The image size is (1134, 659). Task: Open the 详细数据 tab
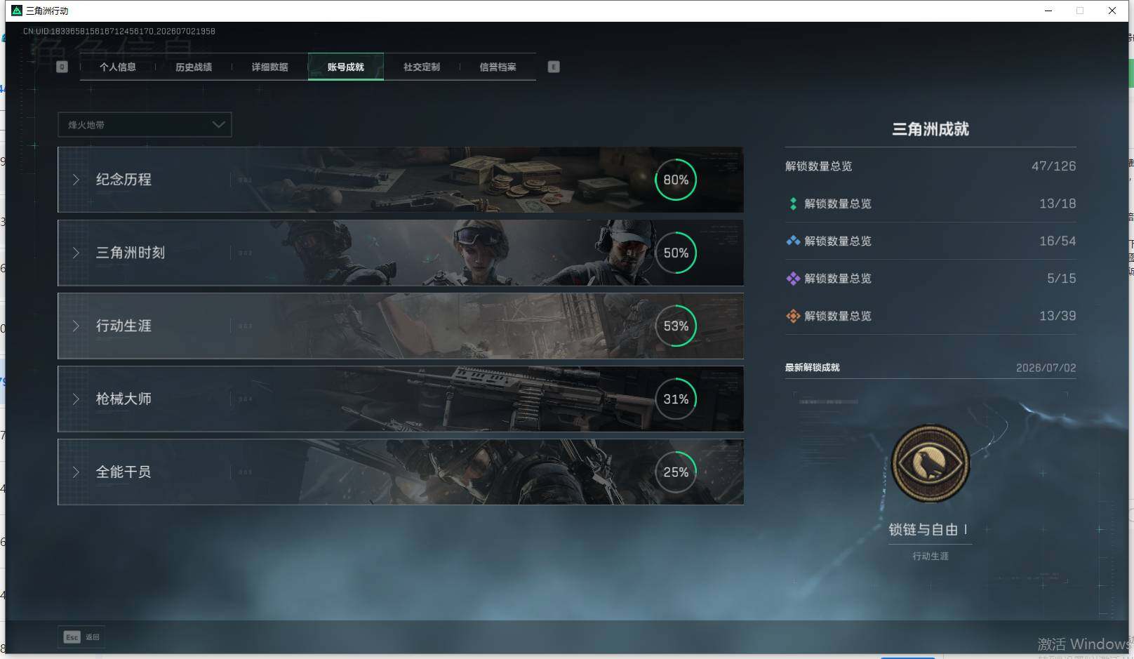click(x=269, y=67)
